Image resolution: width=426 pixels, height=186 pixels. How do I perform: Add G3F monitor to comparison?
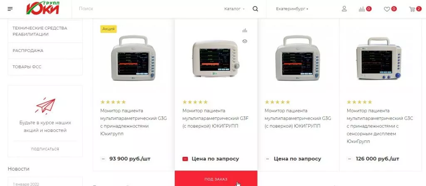[245, 30]
